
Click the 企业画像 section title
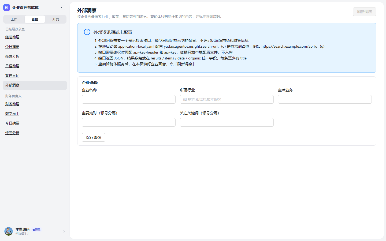pyautogui.click(x=90, y=83)
